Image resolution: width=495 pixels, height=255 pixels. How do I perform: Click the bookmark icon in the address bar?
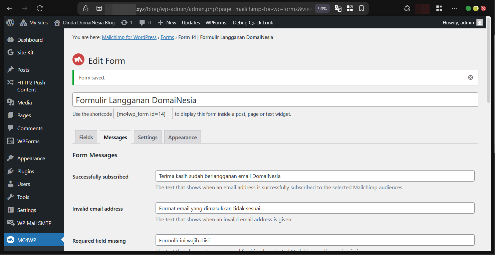(x=361, y=8)
